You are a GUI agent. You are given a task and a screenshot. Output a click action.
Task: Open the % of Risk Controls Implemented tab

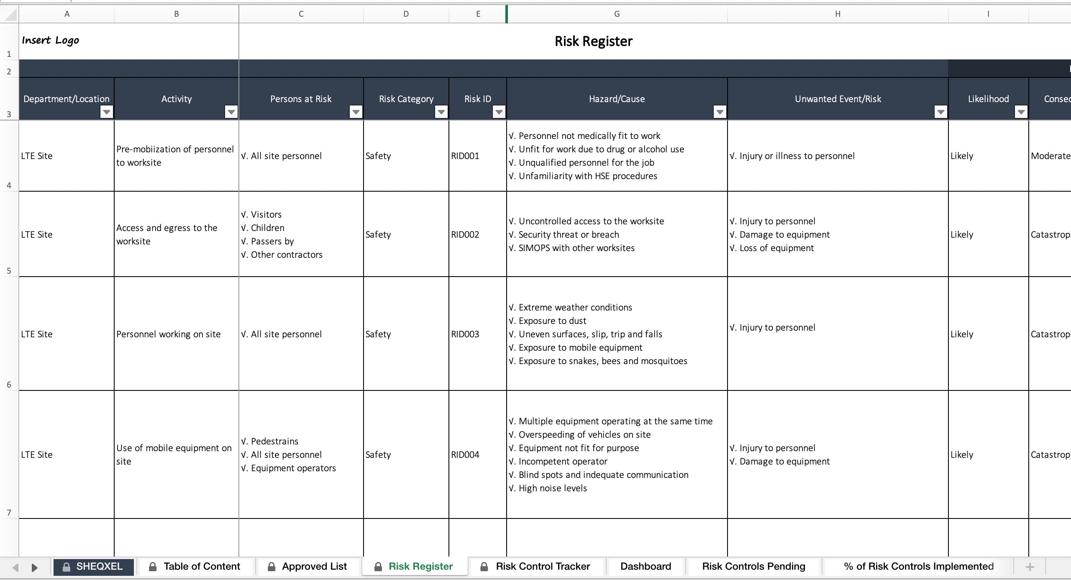919,566
